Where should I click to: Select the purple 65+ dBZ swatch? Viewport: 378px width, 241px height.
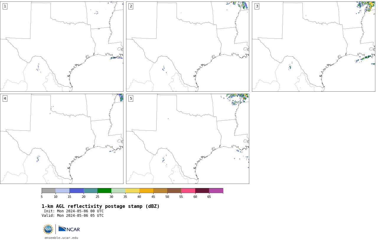216,190
